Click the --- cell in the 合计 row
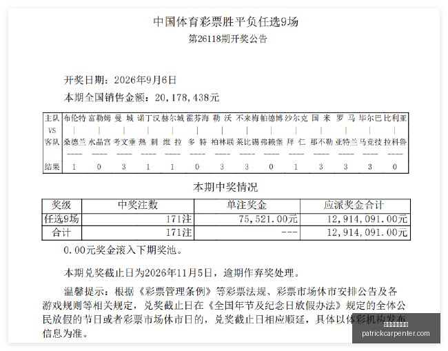448x351 pixels. pyautogui.click(x=289, y=232)
